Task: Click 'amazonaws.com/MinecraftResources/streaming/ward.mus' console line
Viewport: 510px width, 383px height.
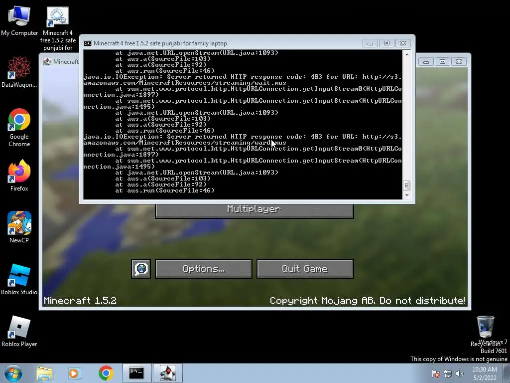Action: (x=185, y=143)
